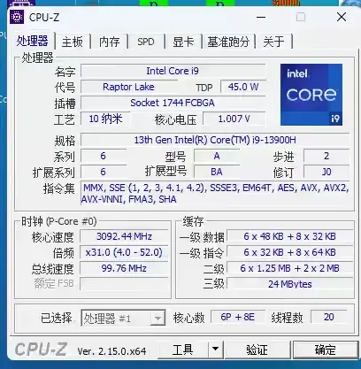
Task: Click the specification i9-13900H field
Action: click(x=215, y=140)
